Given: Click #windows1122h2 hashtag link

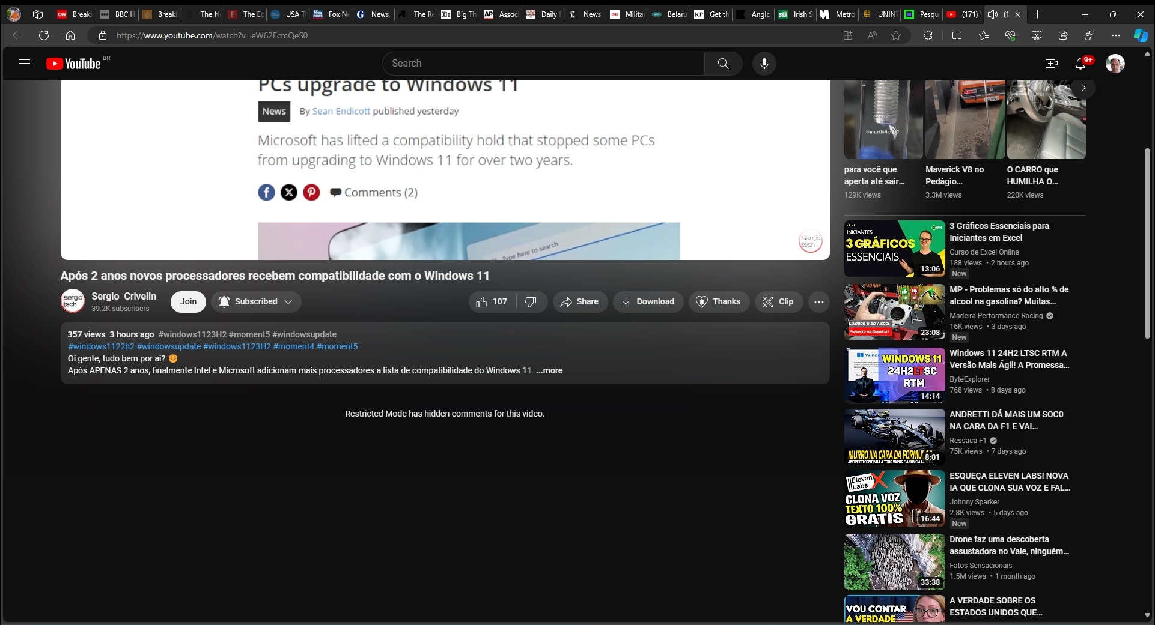Looking at the screenshot, I should 101,346.
